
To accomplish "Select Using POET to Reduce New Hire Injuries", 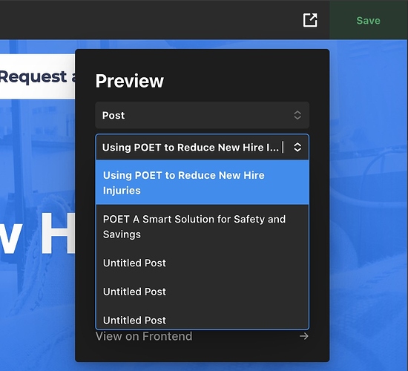I will tap(203, 183).
